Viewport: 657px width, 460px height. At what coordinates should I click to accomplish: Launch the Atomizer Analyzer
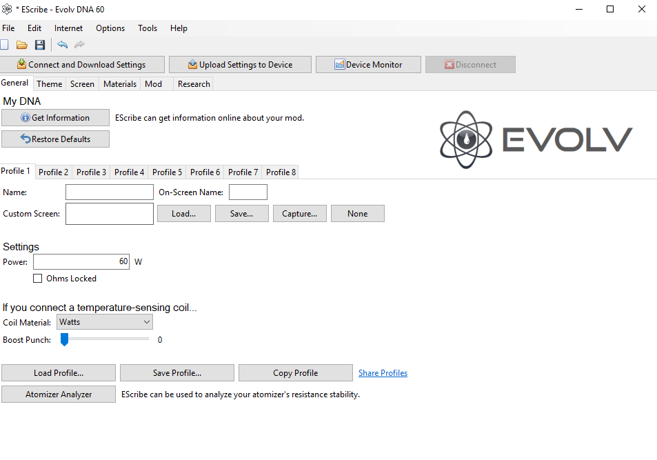click(x=59, y=394)
